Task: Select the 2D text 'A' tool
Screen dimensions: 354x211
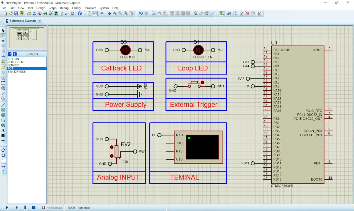Action: (3, 130)
